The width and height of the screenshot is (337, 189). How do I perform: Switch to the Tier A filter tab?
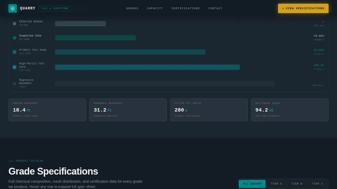[276, 184]
